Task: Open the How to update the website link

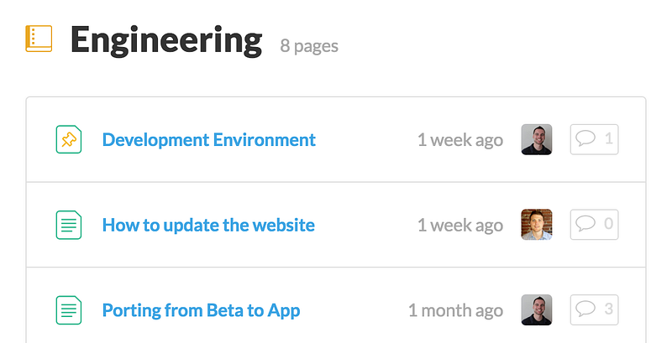Action: 208,226
